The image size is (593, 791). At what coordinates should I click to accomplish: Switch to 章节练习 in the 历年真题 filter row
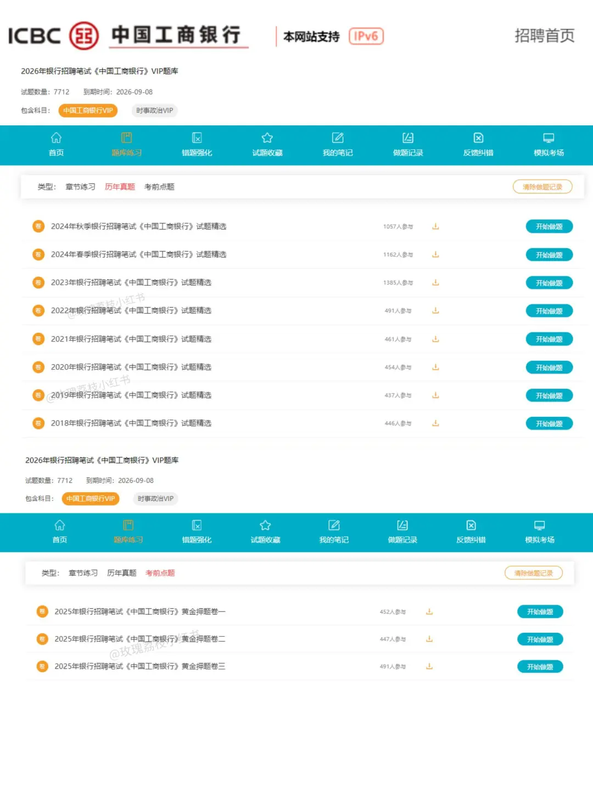tap(80, 187)
